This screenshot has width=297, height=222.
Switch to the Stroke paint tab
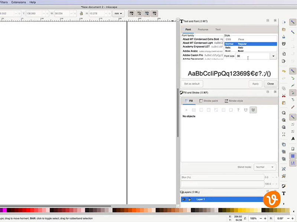pos(209,101)
